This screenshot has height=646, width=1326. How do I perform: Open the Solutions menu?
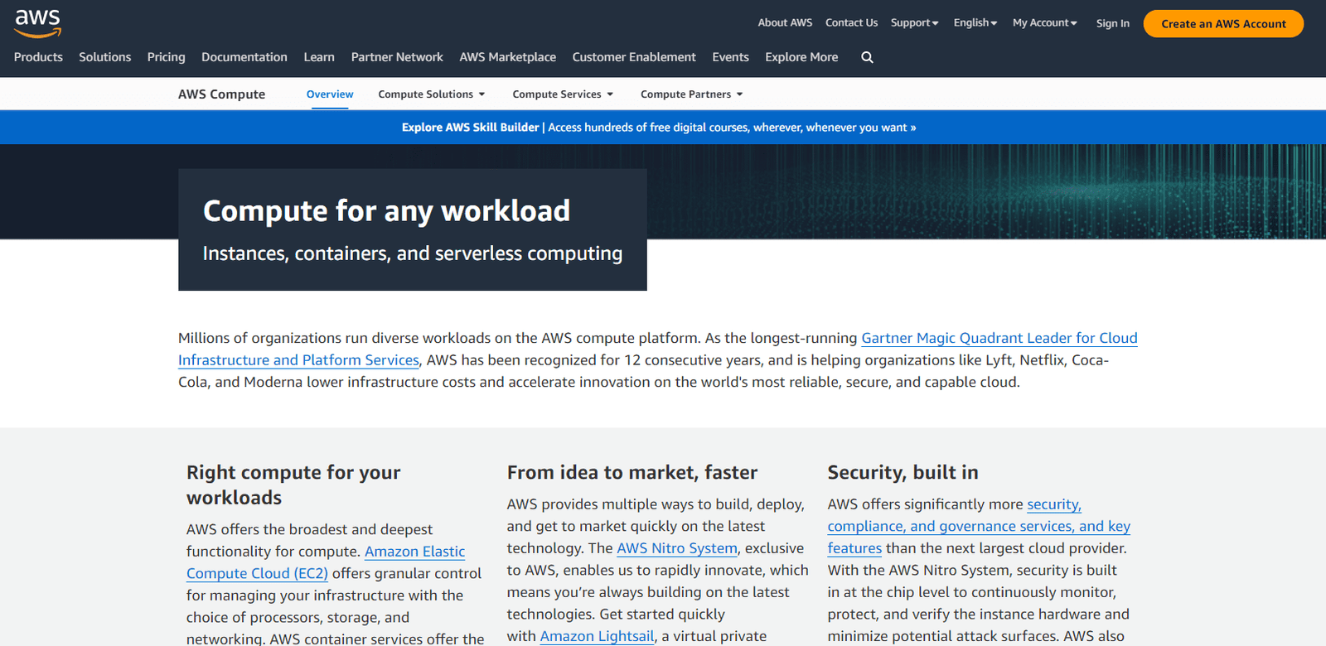pyautogui.click(x=104, y=57)
